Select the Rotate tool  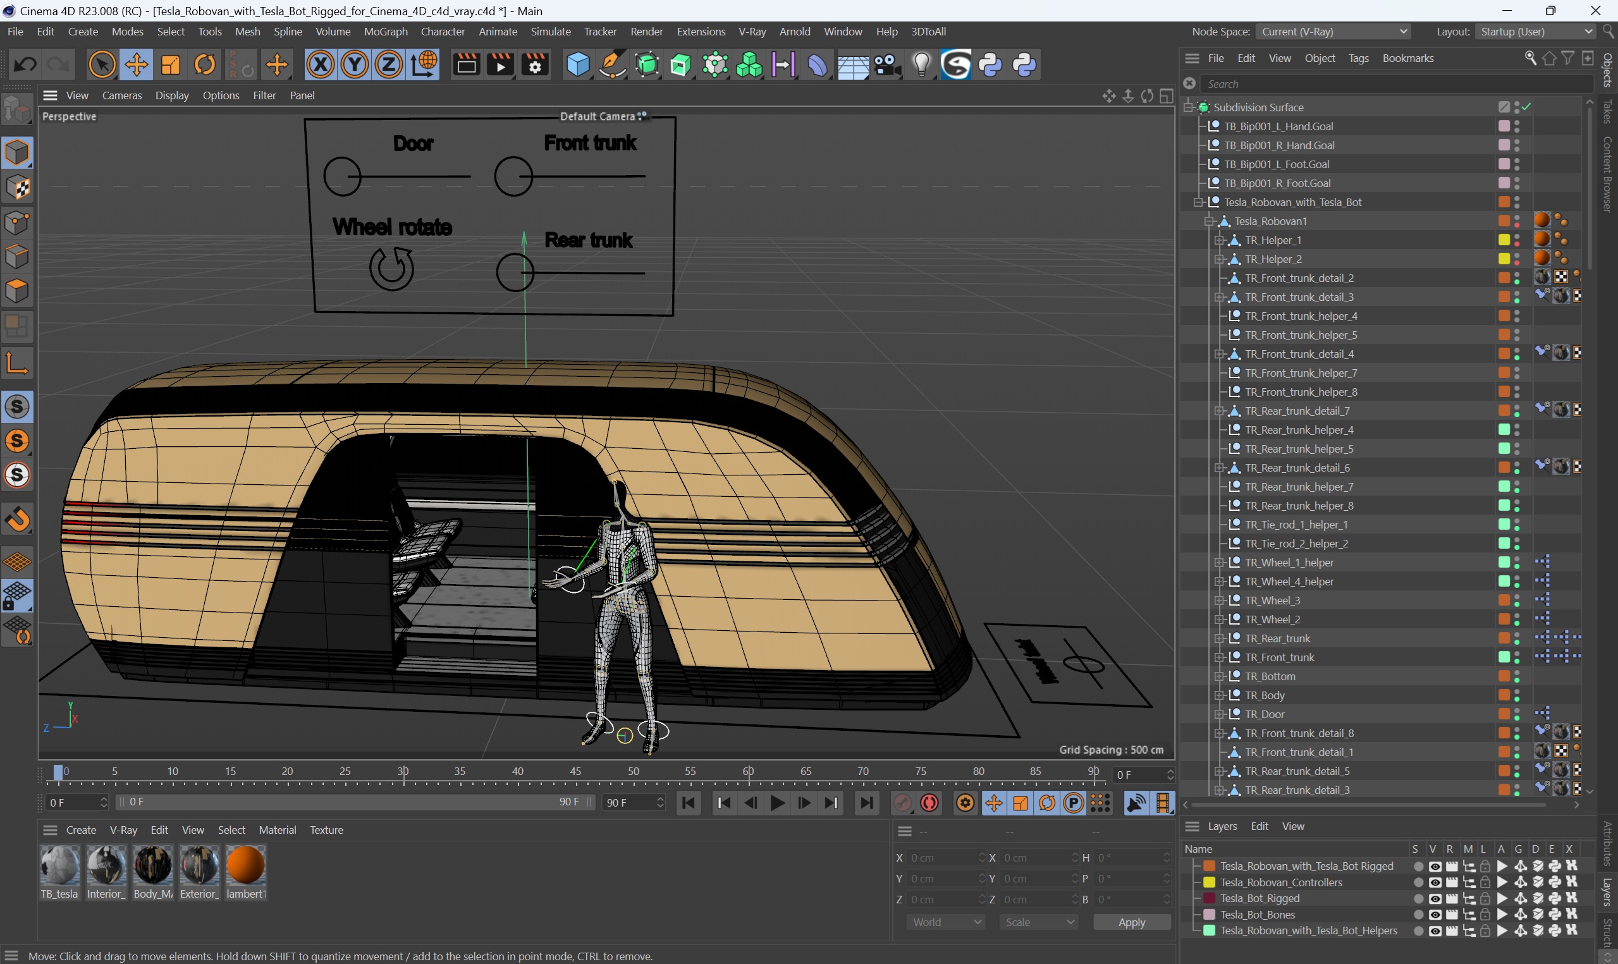[205, 64]
